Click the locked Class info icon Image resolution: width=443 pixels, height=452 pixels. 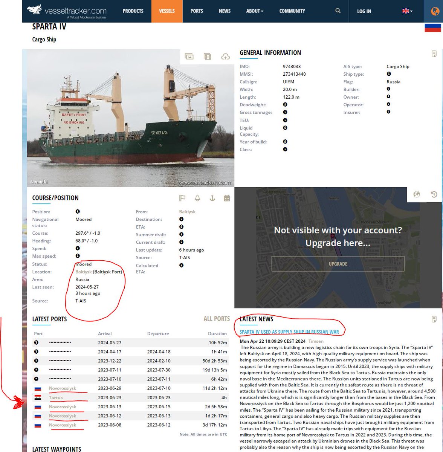tap(285, 149)
